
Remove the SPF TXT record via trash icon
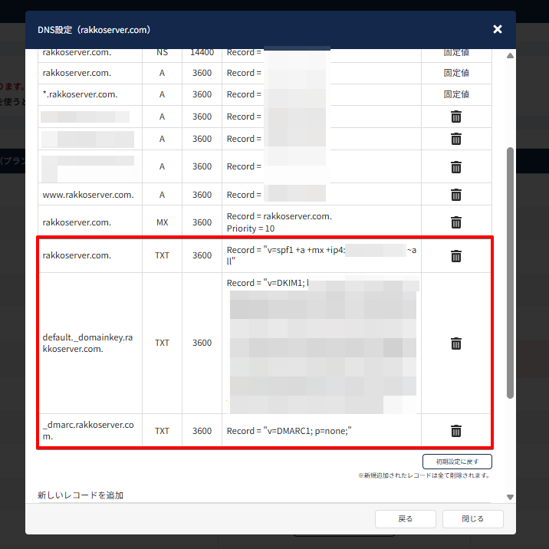pyautogui.click(x=455, y=256)
